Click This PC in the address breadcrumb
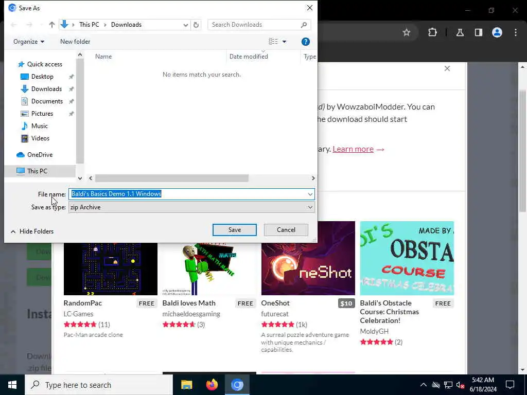The width and height of the screenshot is (527, 395). (89, 25)
